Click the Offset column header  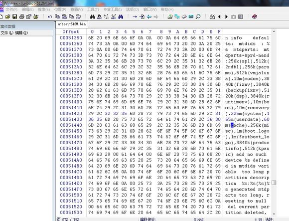click(71, 32)
